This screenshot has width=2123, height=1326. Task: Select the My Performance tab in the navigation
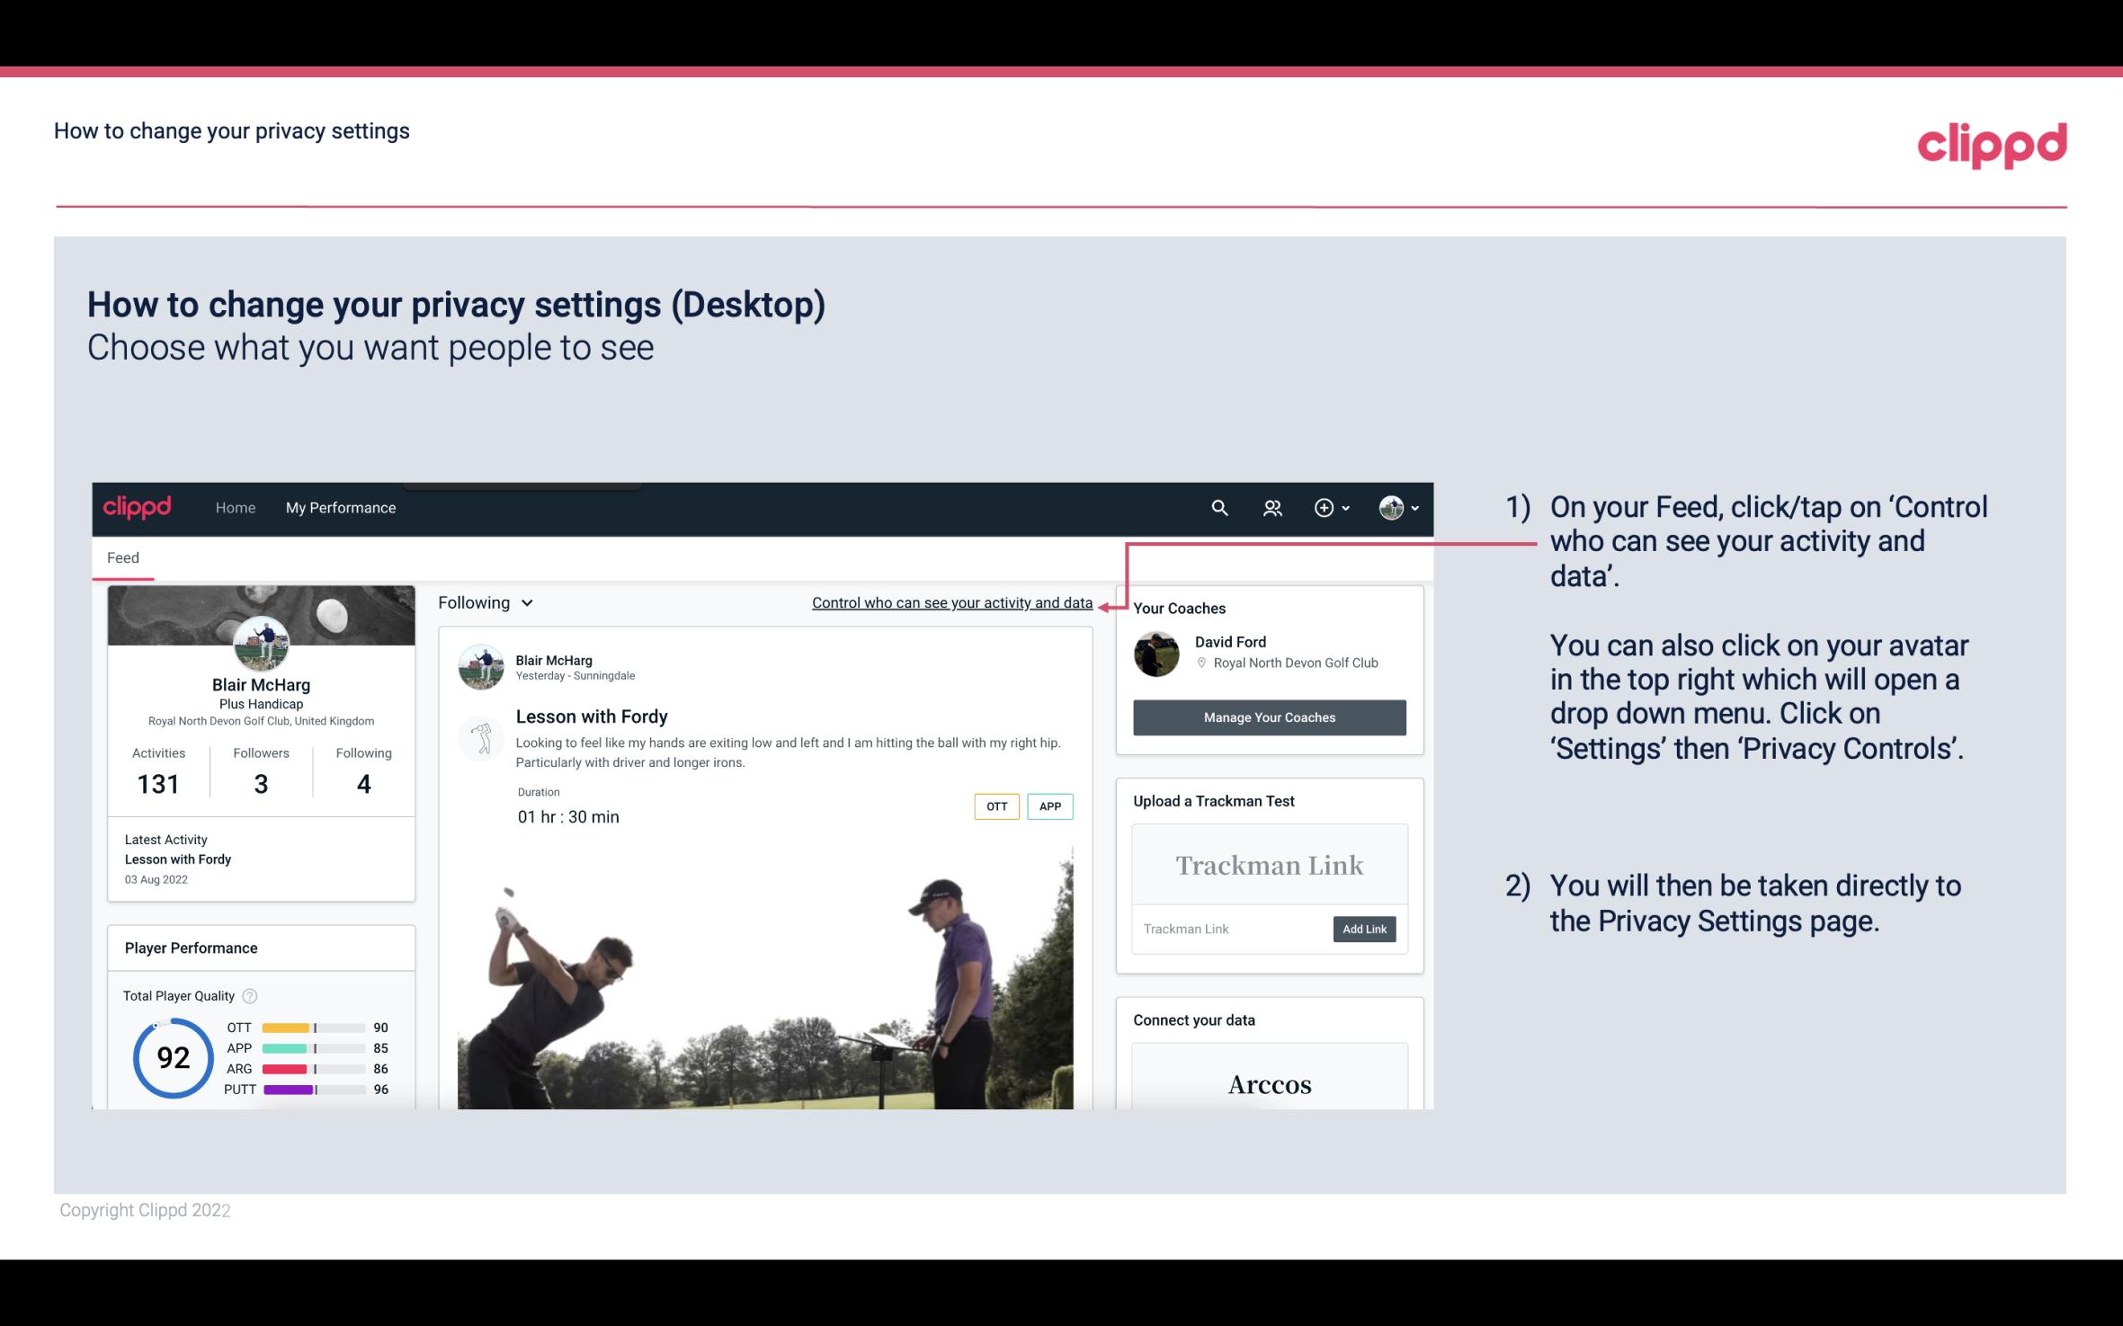(341, 507)
